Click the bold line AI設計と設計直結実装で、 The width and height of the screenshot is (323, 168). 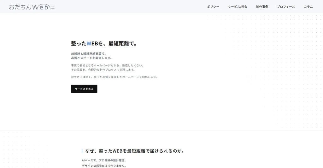coord(90,53)
